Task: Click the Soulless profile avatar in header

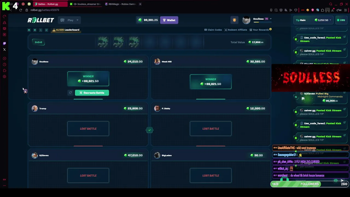Action: coord(246,20)
